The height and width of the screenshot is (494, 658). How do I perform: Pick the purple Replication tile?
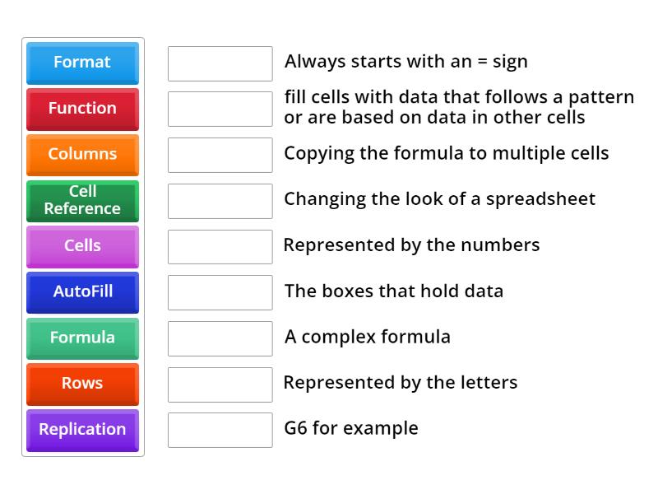[82, 430]
